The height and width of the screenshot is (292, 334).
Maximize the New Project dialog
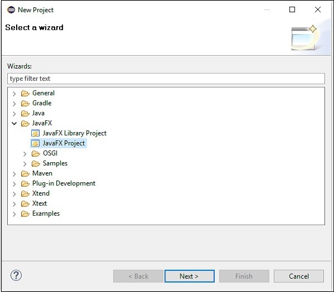coord(292,9)
